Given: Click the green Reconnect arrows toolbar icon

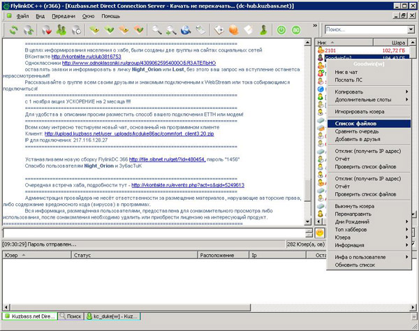Looking at the screenshot, I should [14, 30].
